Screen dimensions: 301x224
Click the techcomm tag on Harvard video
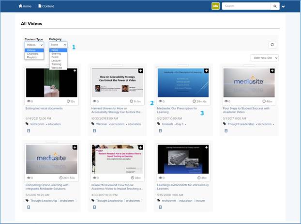tap(117, 124)
